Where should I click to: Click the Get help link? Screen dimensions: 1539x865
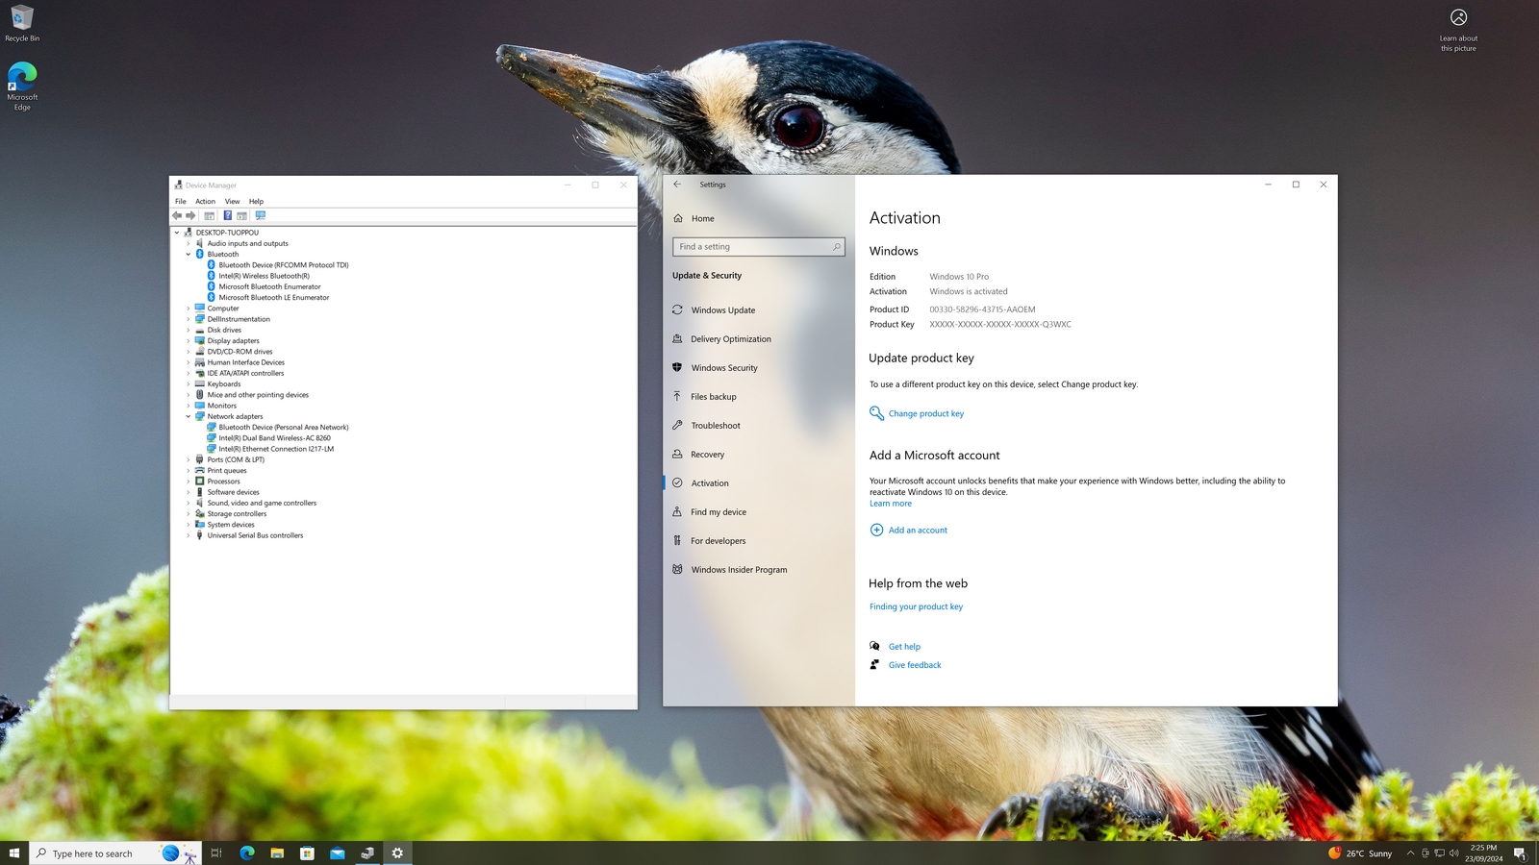pos(904,647)
